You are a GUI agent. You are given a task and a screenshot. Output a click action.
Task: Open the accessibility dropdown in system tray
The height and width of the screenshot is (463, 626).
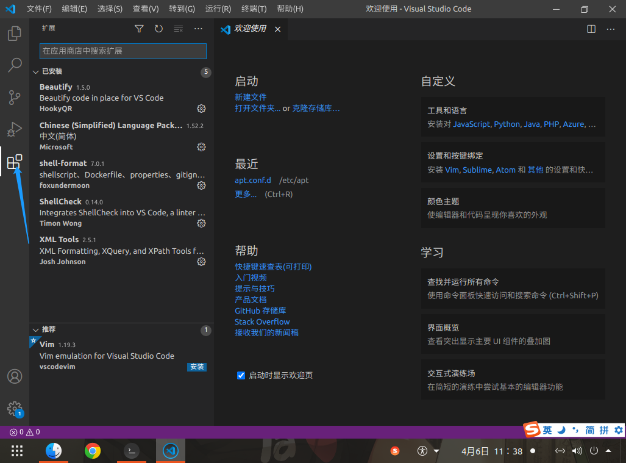[x=429, y=451]
